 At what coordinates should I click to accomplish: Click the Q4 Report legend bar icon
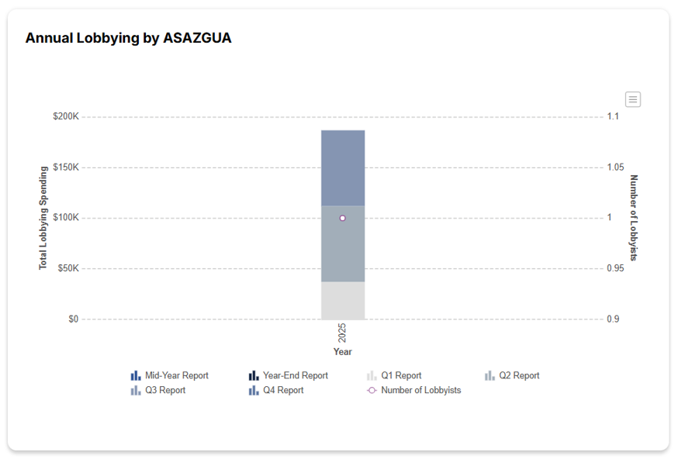pos(254,390)
